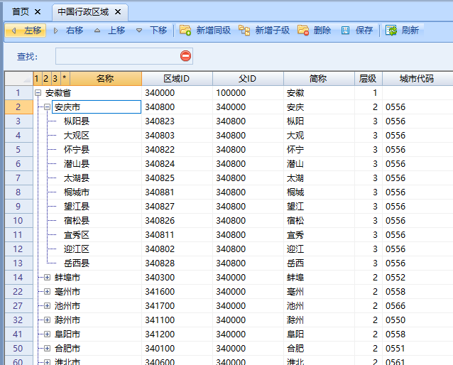Click the 100000 parent ID cell
Screen dimensions: 453x365
click(x=248, y=93)
